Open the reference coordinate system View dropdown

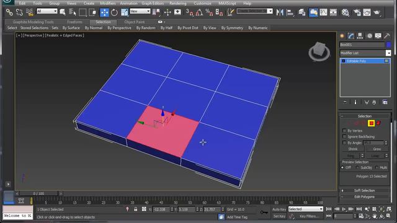tap(140, 11)
